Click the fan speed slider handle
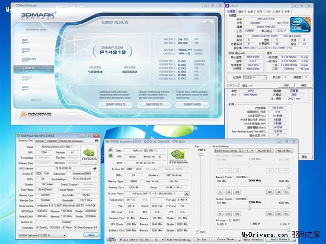The image size is (326, 244). coord(200,155)
